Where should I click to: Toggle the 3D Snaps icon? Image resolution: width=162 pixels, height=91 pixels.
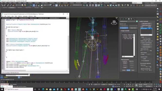tap(59, 5)
